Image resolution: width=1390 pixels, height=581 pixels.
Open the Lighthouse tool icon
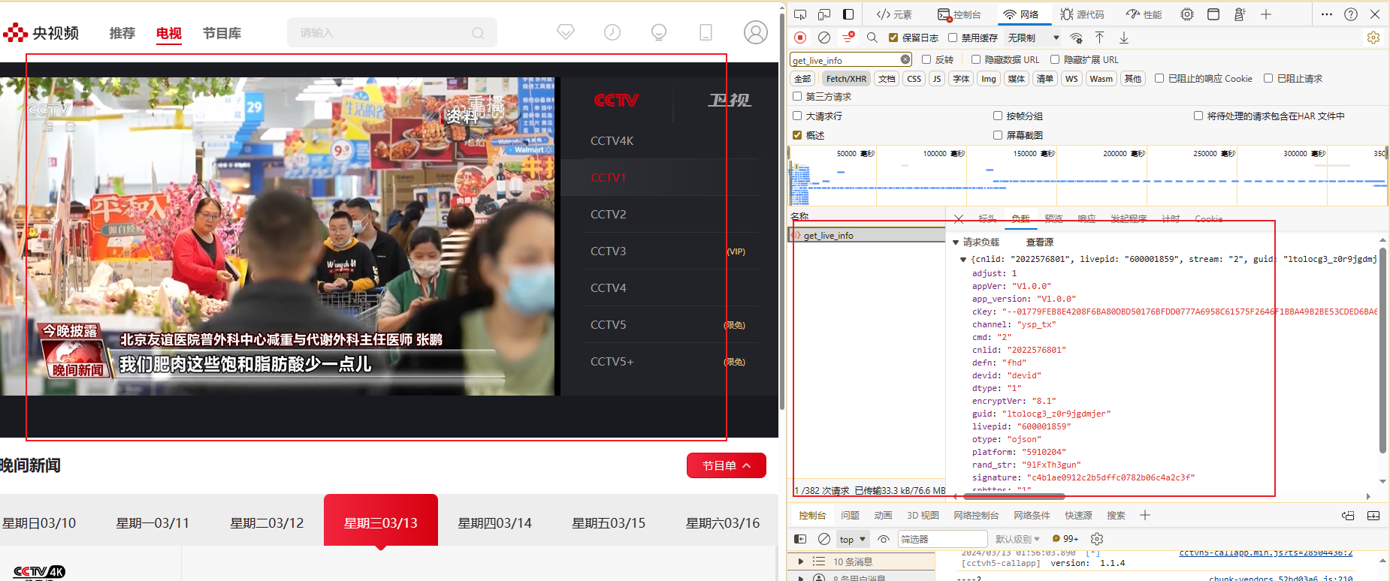pyautogui.click(x=1240, y=14)
